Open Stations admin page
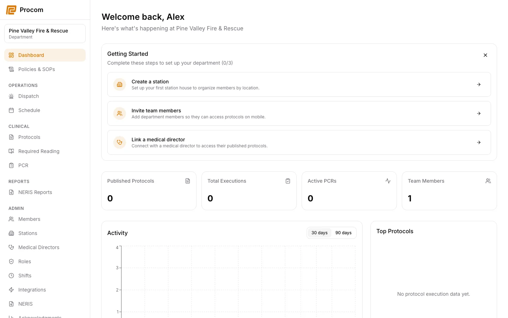This screenshot has width=508, height=318. pos(45,233)
